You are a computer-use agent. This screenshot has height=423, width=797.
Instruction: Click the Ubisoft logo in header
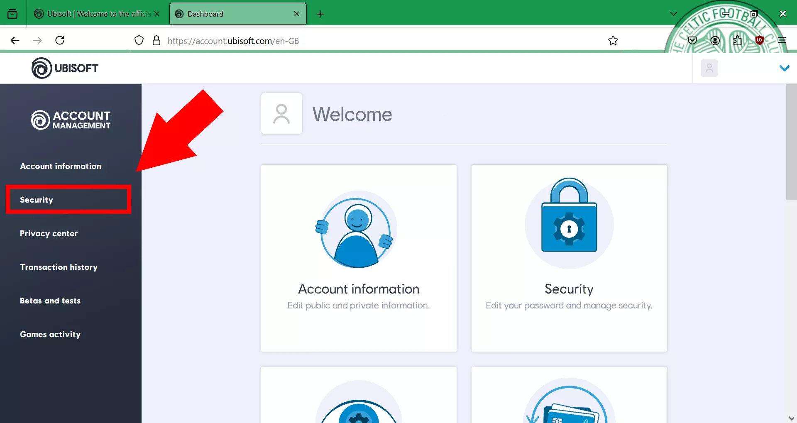click(65, 68)
